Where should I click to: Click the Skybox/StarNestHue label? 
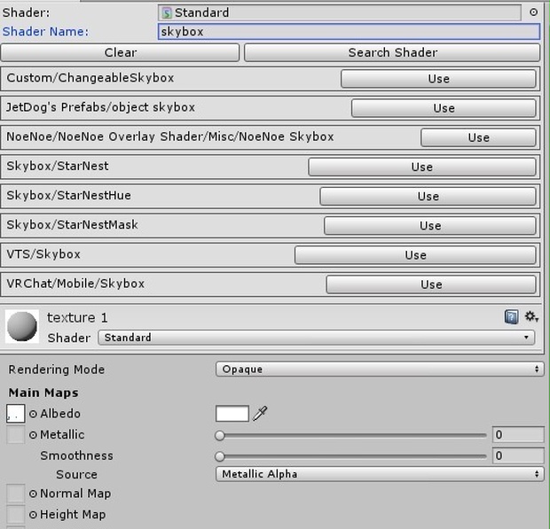tap(69, 196)
